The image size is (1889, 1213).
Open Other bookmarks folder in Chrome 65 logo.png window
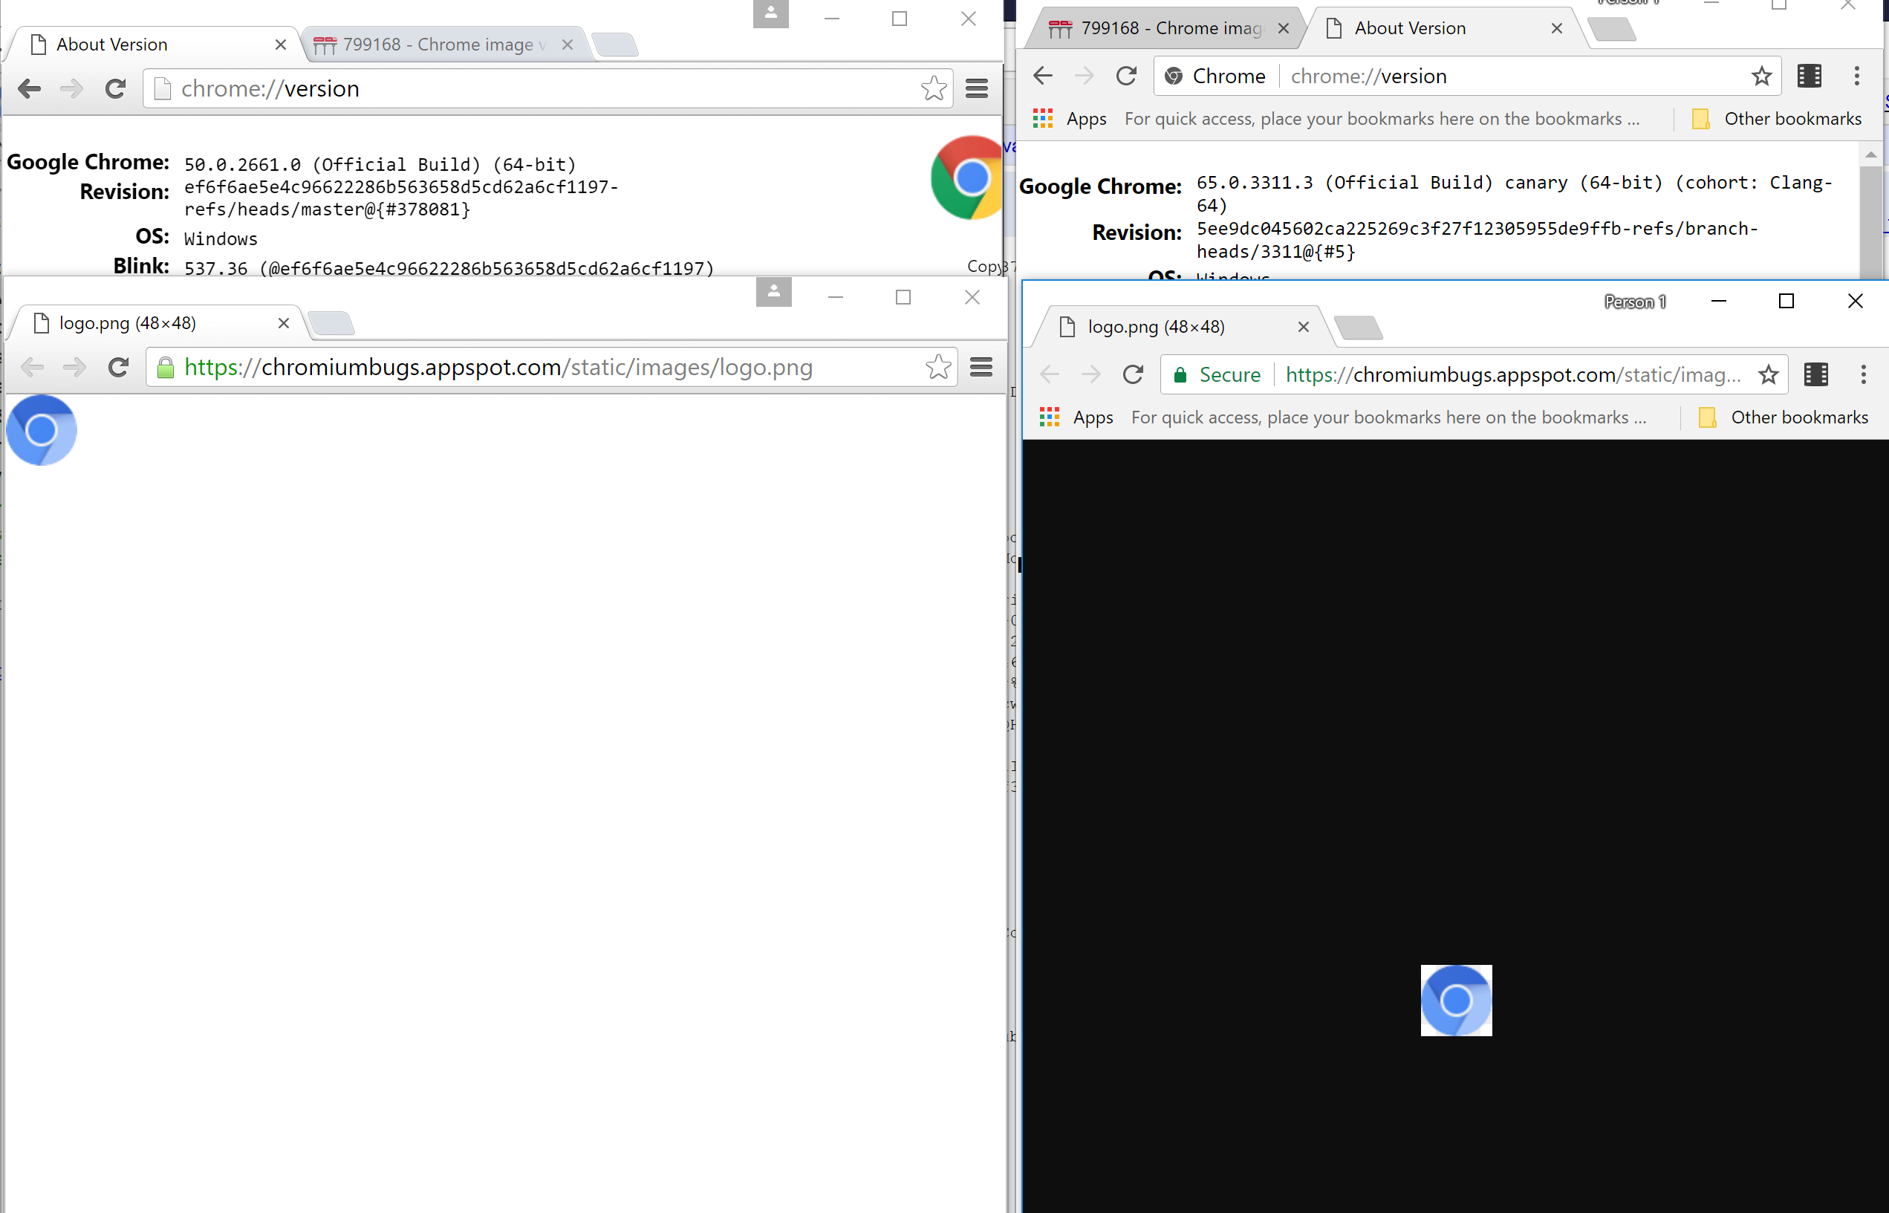point(1784,417)
